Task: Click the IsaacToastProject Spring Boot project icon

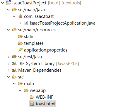Action: [x=8, y=3]
